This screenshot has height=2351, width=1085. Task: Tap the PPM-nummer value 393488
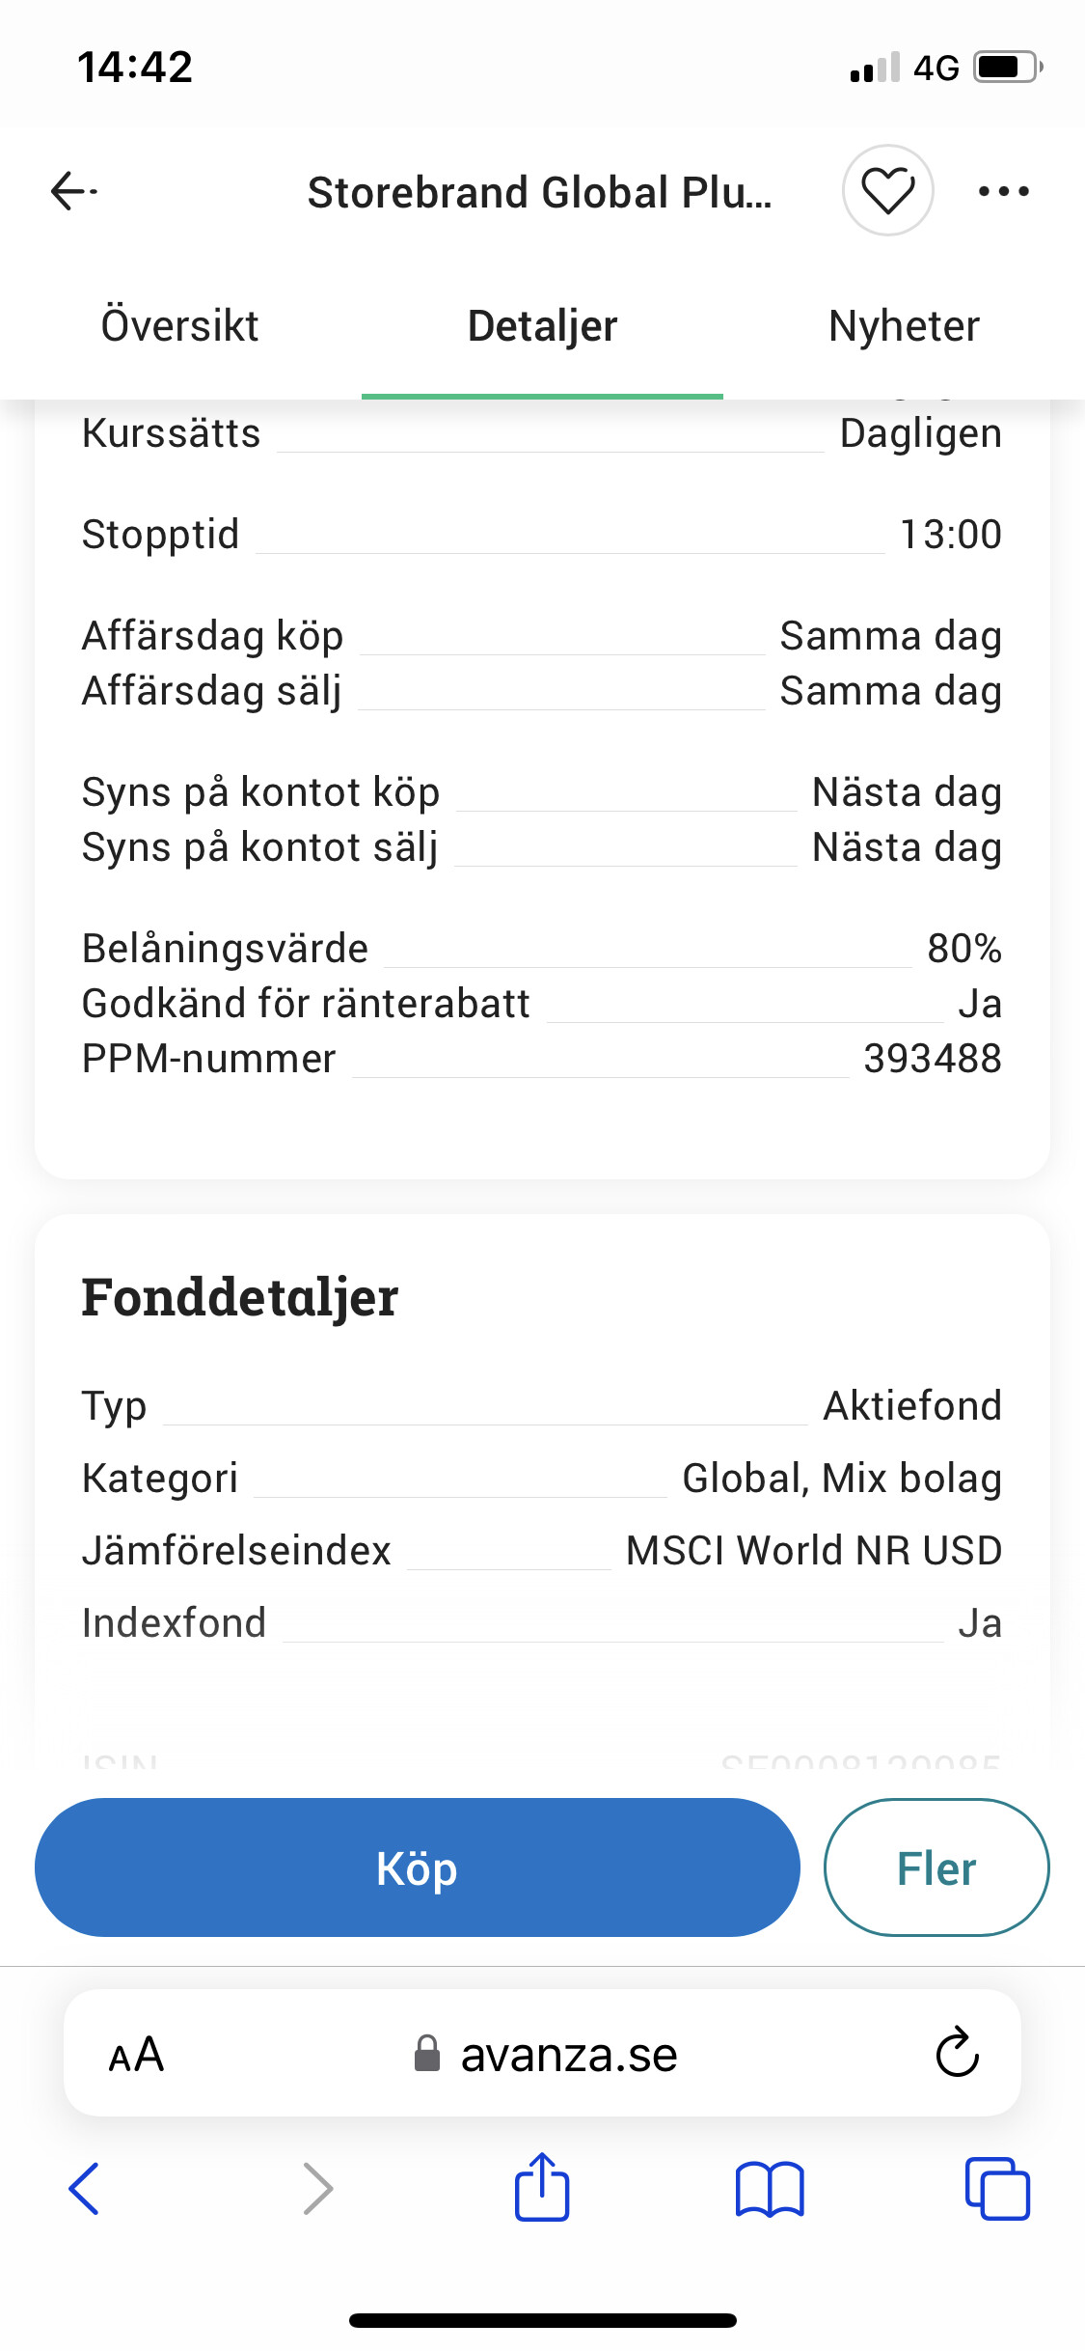[x=932, y=1059]
